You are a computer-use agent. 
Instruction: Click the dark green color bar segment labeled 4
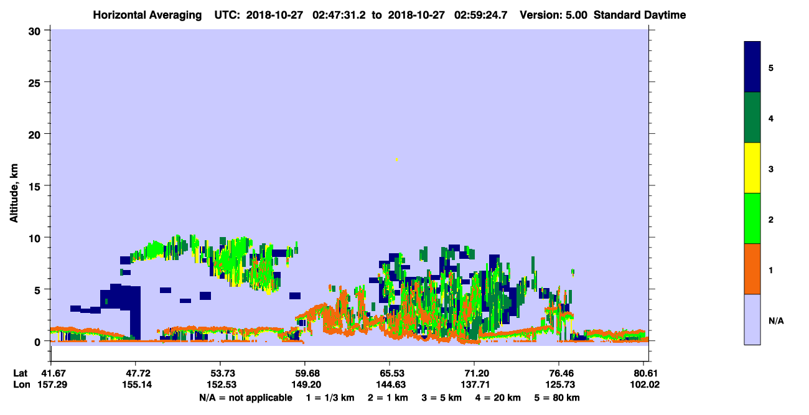coord(752,118)
